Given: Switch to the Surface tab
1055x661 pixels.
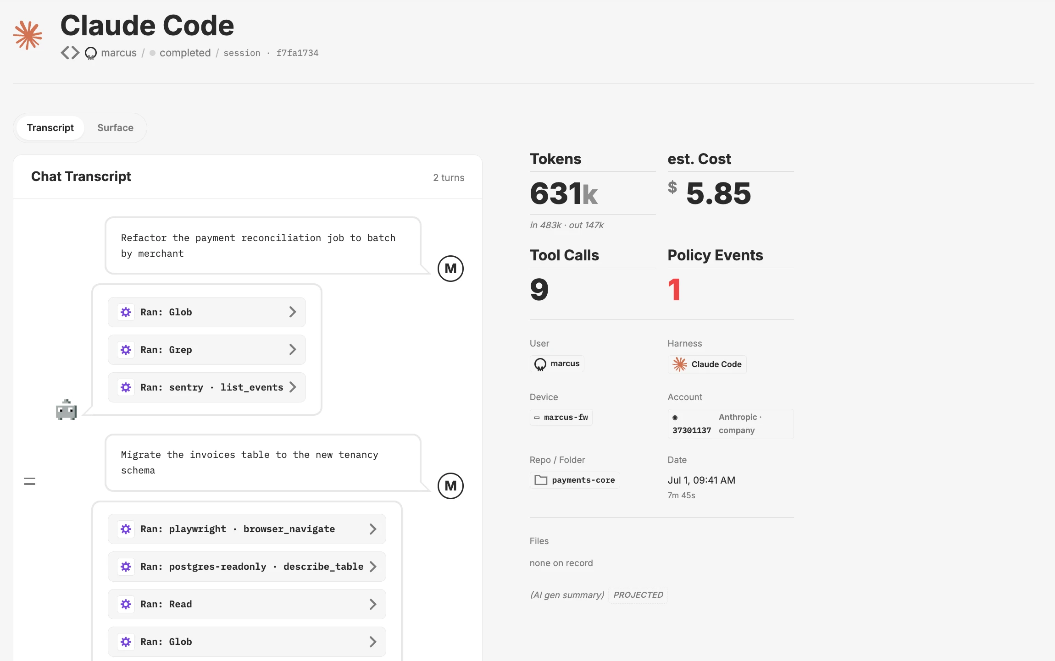Looking at the screenshot, I should coord(116,128).
